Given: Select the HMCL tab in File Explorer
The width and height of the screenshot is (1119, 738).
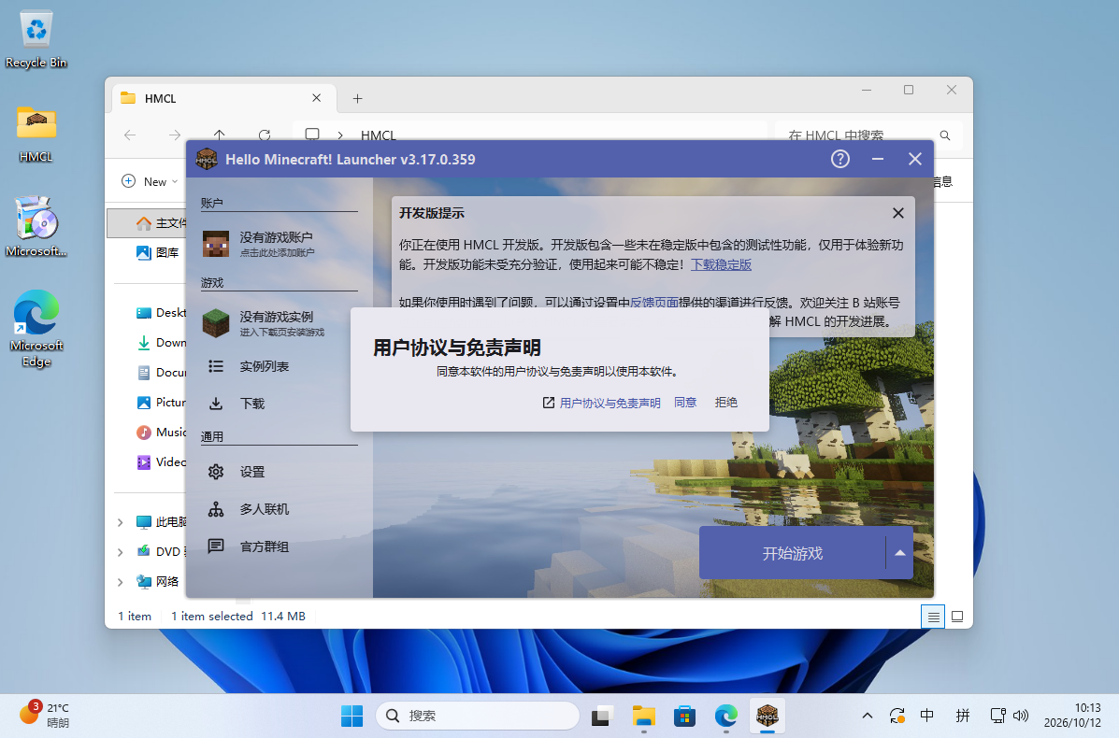Looking at the screenshot, I should [222, 98].
